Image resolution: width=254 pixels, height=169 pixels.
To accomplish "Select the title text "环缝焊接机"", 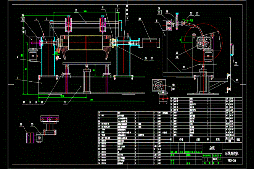I will (232, 153).
